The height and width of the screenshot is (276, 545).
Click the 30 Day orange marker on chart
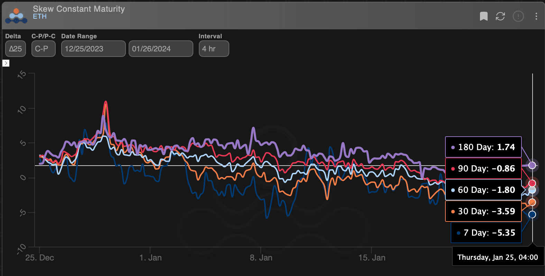532,202
